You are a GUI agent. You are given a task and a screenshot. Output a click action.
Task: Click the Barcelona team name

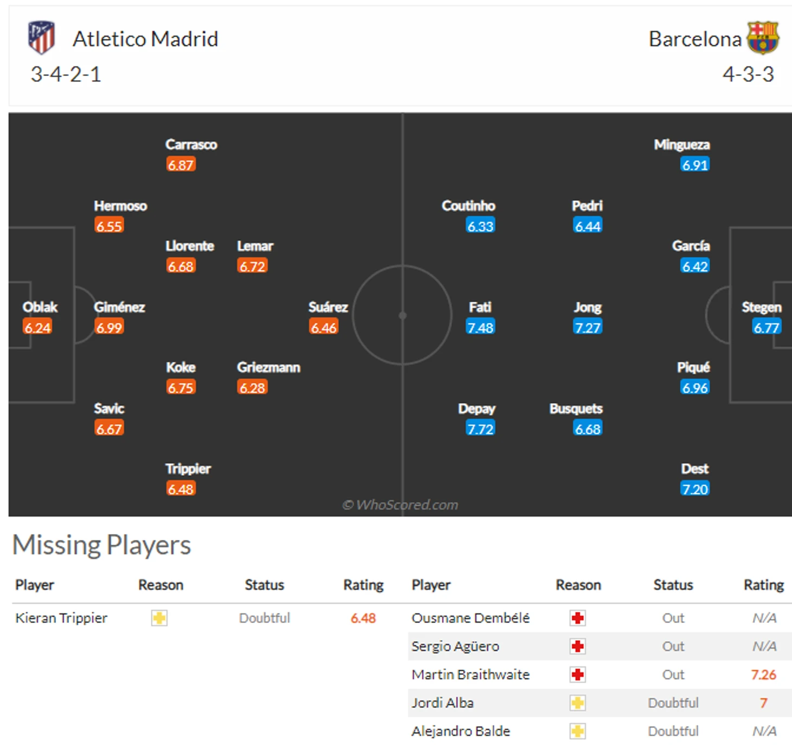695,39
